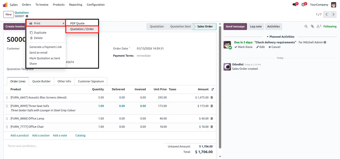Go to the next record arrow
The width and height of the screenshot is (340, 159).
[333, 14]
